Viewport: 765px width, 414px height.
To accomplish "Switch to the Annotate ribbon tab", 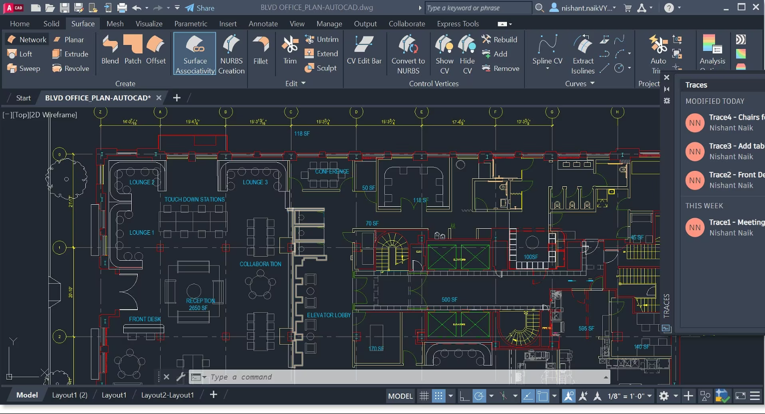I will click(263, 23).
